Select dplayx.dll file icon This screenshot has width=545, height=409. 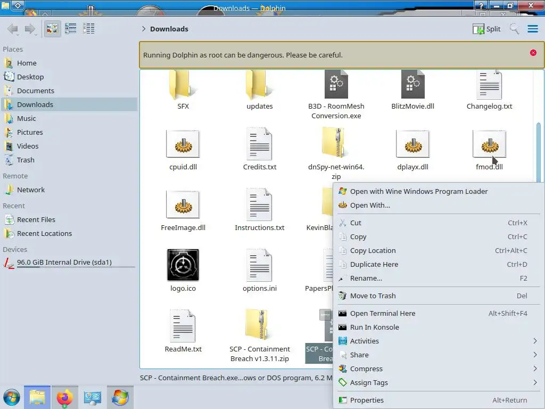pos(412,144)
